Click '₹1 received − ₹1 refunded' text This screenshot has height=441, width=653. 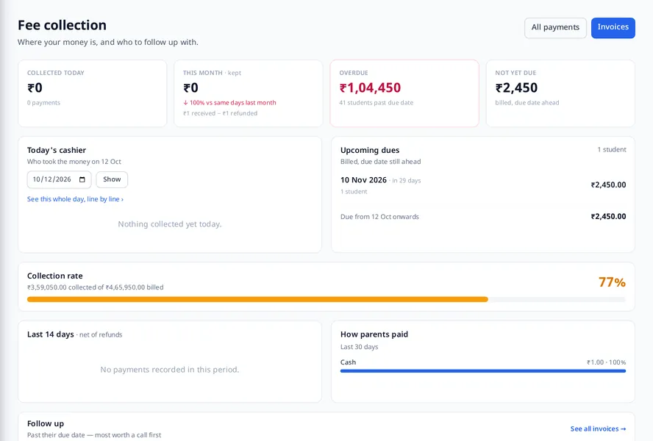[x=221, y=113]
